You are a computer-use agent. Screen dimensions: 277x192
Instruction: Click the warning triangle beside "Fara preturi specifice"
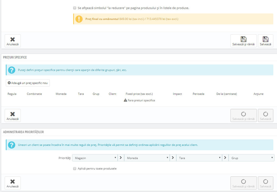[x=125, y=100]
